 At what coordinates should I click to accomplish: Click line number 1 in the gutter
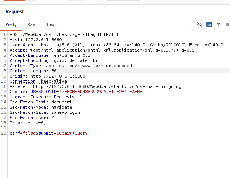4,34
